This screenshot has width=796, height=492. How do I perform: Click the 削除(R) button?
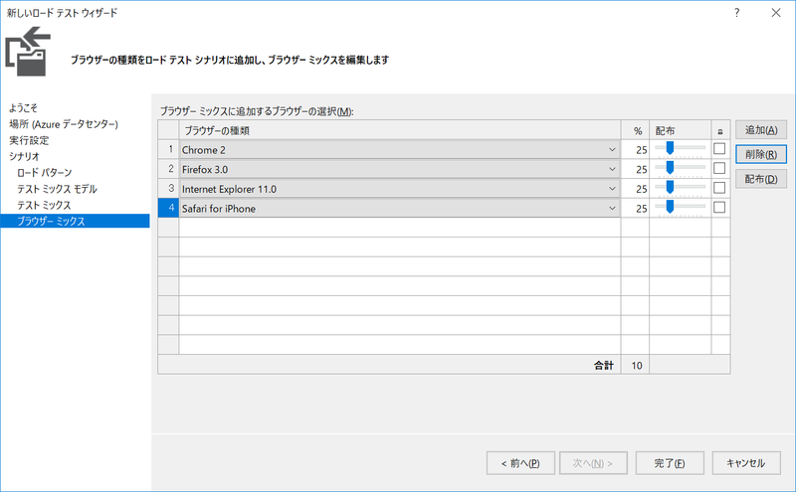coord(761,154)
